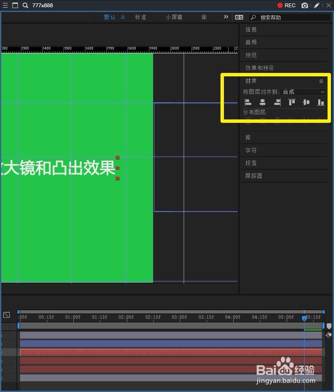Viewport: 334px width, 392px height.
Task: Click 04:00f on the timeline ruler
Action: (232, 317)
